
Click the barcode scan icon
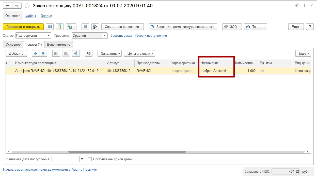pos(89,53)
